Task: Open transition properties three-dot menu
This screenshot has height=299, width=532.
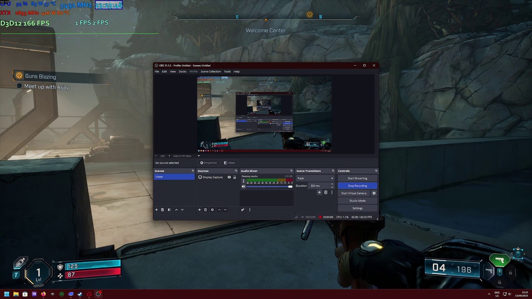Action: click(332, 192)
